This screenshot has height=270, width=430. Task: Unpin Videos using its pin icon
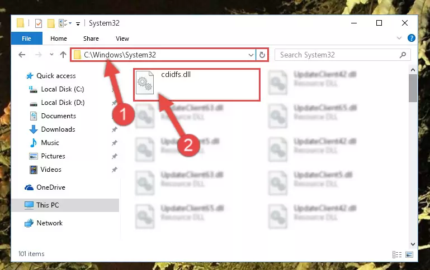115,170
